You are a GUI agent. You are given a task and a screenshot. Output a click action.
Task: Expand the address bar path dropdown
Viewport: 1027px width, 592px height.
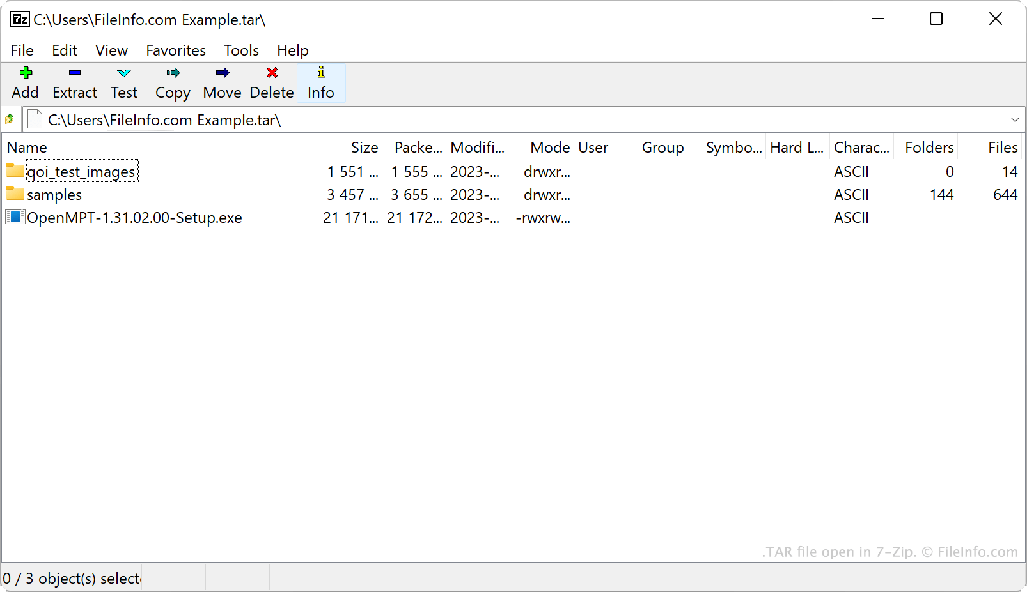coord(1015,119)
